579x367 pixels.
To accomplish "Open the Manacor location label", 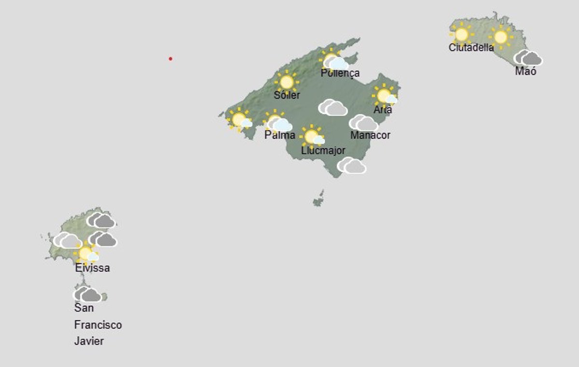I will tap(370, 135).
